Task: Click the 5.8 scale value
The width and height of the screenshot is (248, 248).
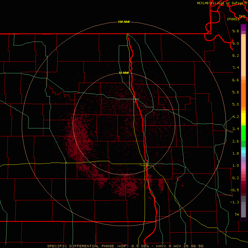Action: [236, 92]
